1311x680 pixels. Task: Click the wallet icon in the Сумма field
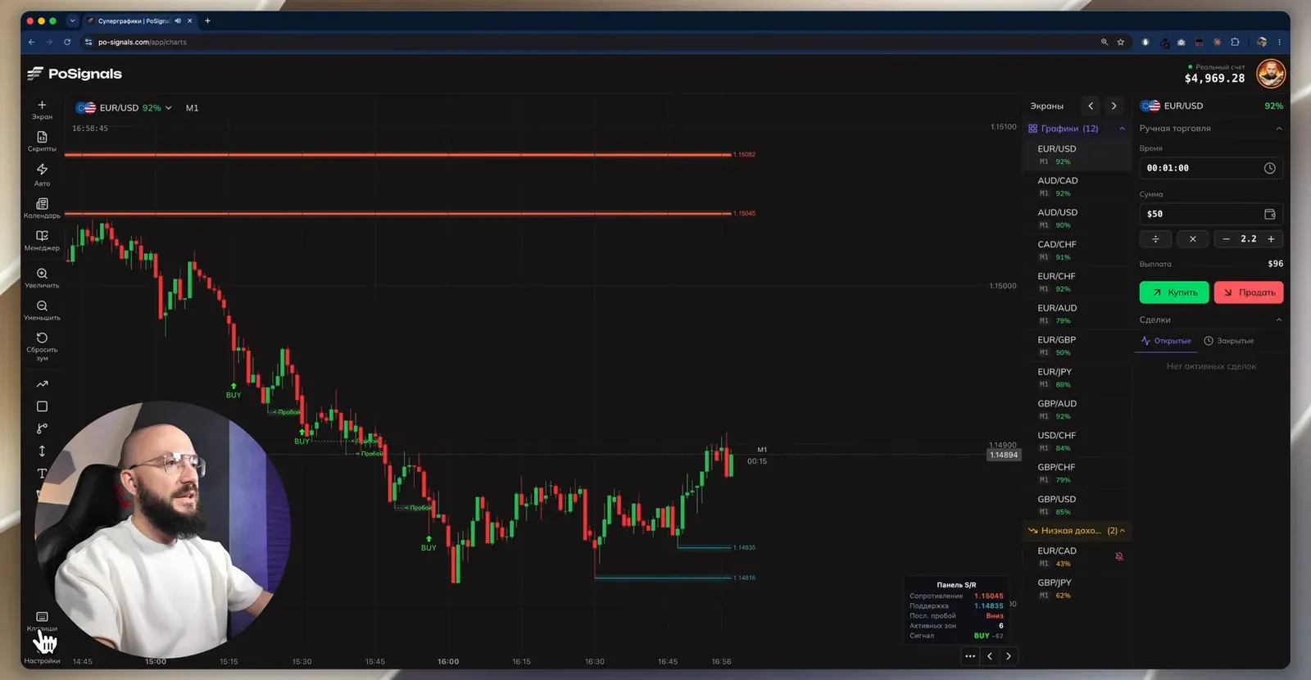tap(1269, 214)
